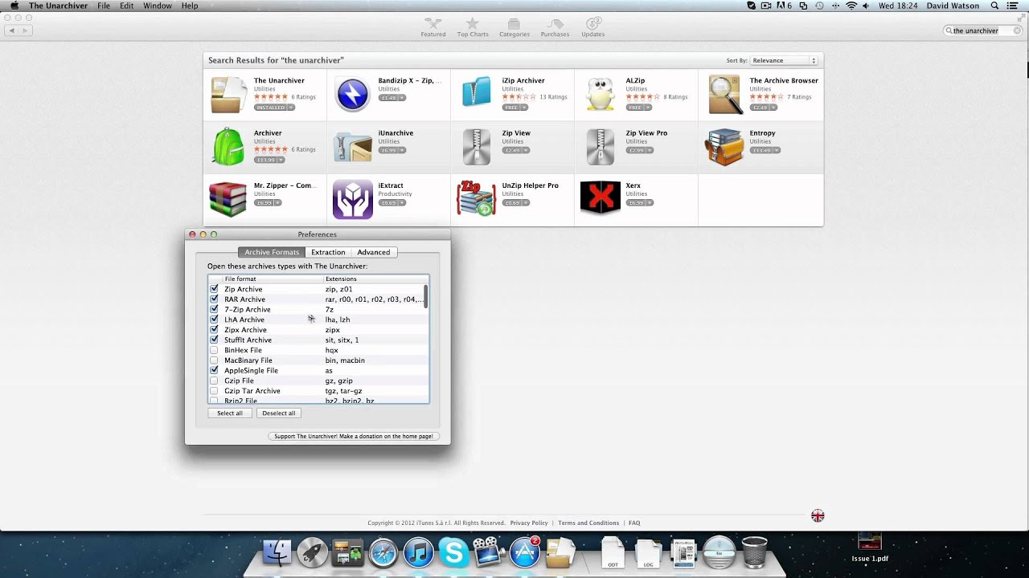Viewport: 1029px width, 578px height.
Task: Launch Finder from the Dock
Action: [277, 552]
